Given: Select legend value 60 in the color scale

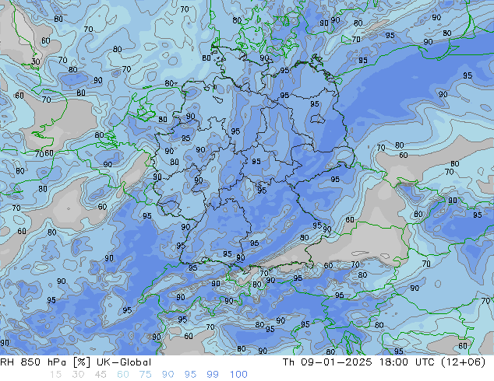Looking at the screenshot, I should [123, 375].
